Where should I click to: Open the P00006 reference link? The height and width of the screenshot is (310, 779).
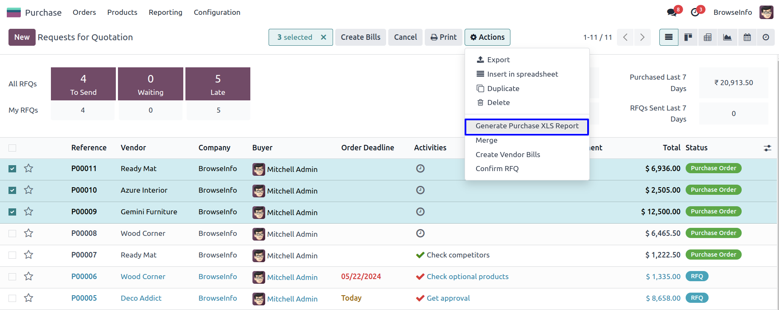[84, 277]
